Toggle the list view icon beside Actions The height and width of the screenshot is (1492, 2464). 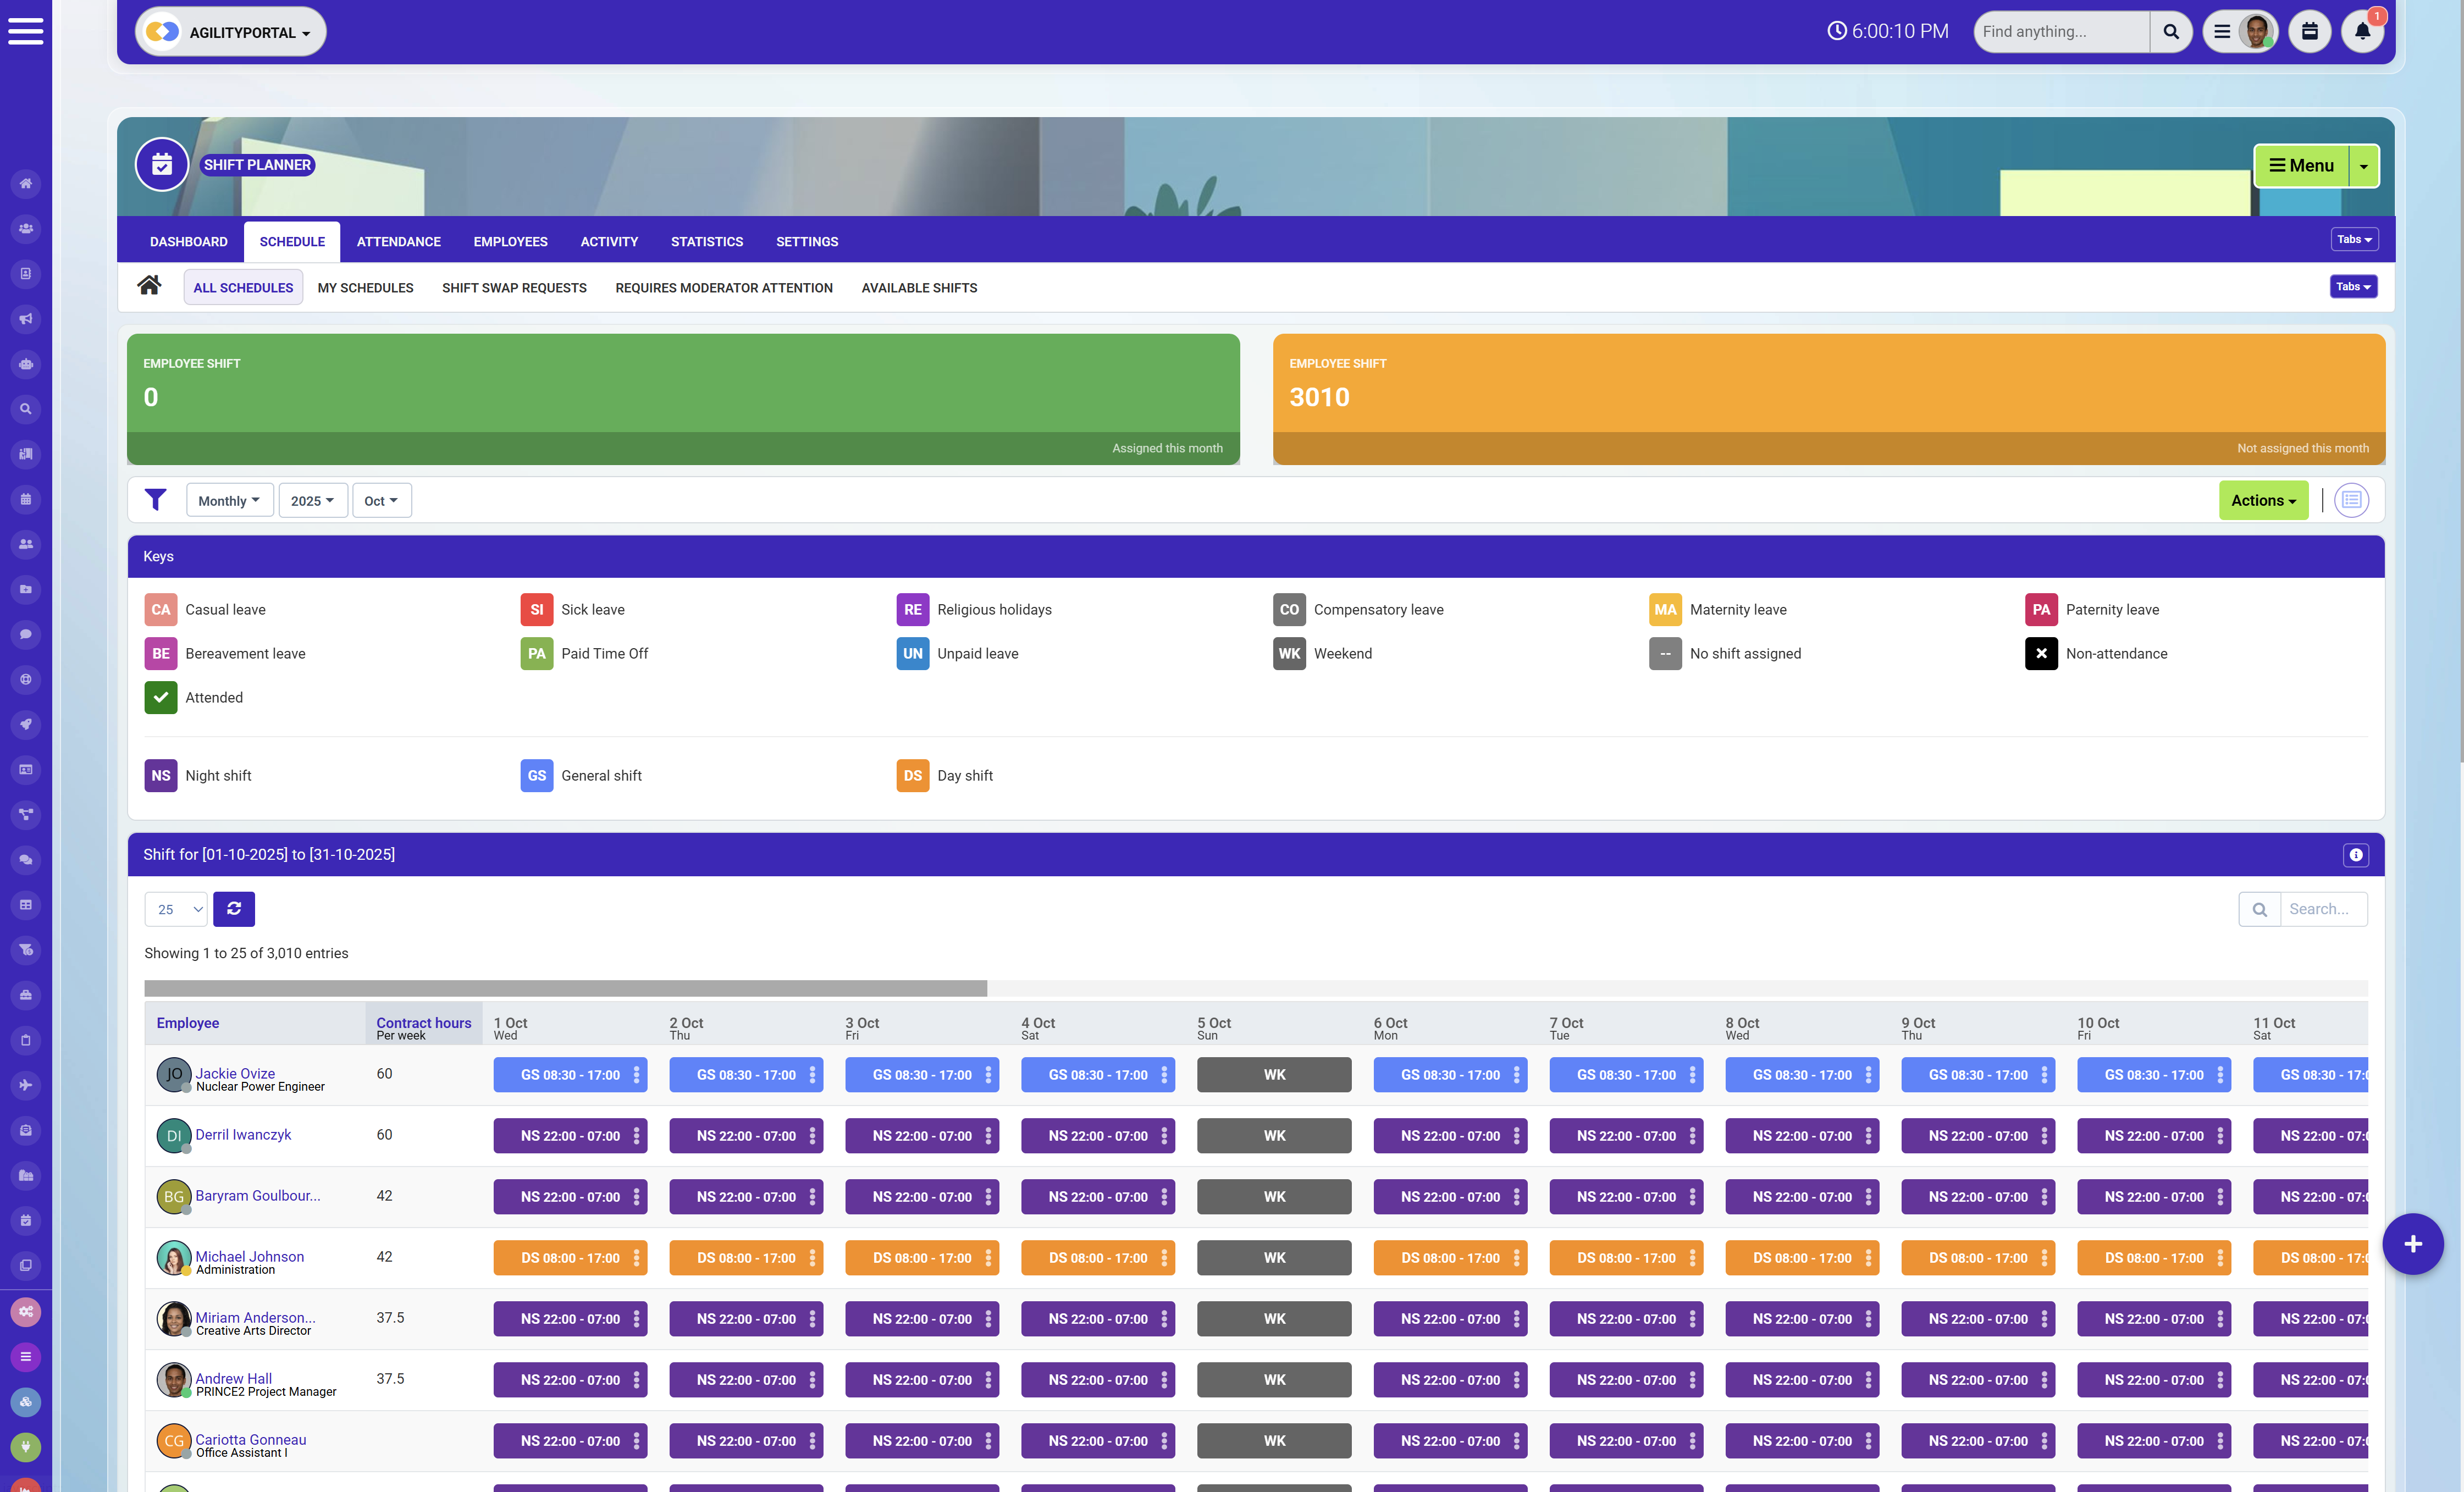click(2351, 500)
